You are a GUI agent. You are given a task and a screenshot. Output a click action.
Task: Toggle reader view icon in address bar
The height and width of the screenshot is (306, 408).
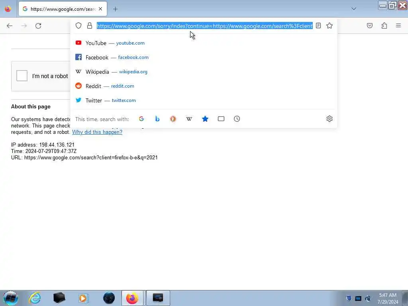(318, 25)
